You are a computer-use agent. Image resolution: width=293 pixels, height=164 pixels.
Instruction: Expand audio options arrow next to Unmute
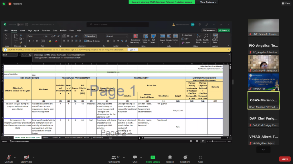pyautogui.click(x=15, y=157)
